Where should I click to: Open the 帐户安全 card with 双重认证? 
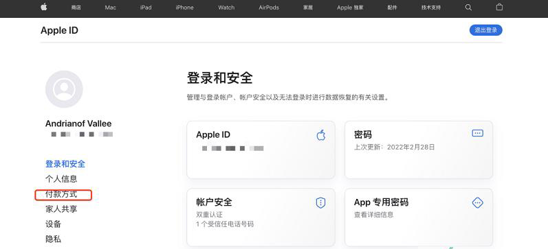[261, 217]
